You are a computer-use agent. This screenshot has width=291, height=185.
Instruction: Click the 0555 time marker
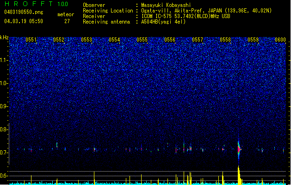(142, 40)
